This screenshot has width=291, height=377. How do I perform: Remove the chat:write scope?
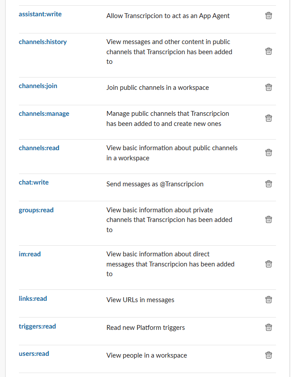coord(269,184)
